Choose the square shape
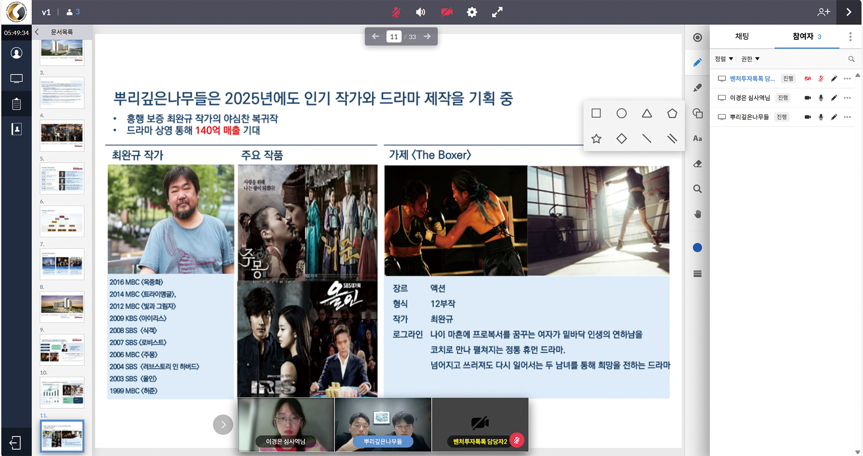The height and width of the screenshot is (456, 863). coord(596,113)
